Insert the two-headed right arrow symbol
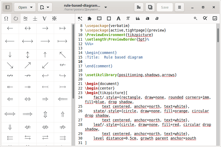Viewport: 221px width, 147px height. coord(28,87)
